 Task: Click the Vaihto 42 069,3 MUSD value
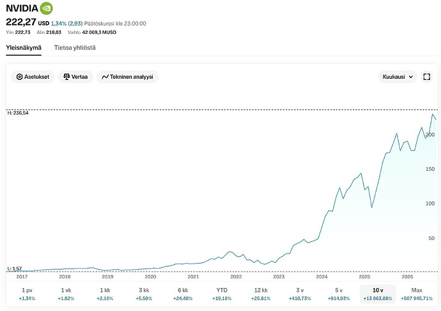click(x=92, y=33)
